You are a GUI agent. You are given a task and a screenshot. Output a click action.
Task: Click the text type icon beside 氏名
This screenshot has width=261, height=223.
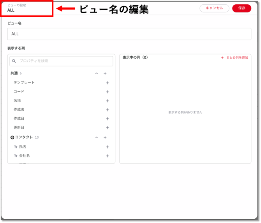tap(16, 147)
